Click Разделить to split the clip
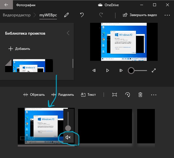The width and height of the screenshot is (174, 158). [x=63, y=95]
